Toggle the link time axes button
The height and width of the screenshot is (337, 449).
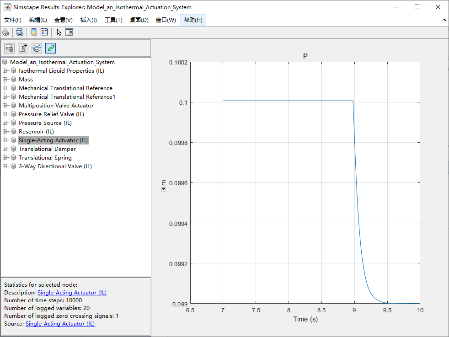click(50, 48)
